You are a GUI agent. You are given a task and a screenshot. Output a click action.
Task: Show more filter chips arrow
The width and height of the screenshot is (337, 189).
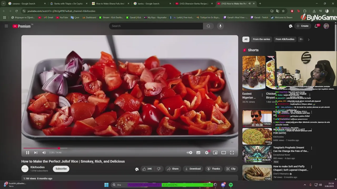(x=309, y=39)
